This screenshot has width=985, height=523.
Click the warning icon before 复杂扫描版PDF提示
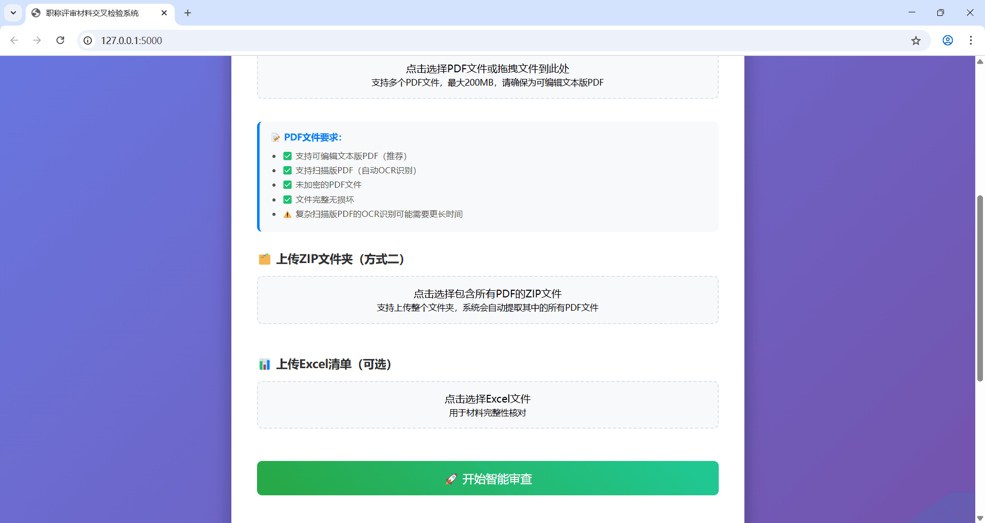click(287, 214)
